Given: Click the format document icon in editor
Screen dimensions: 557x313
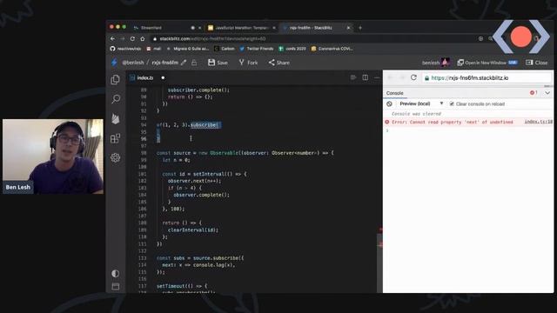Looking at the screenshot, I should point(353,77).
